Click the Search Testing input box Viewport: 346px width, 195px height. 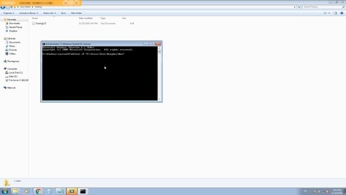click(x=322, y=7)
